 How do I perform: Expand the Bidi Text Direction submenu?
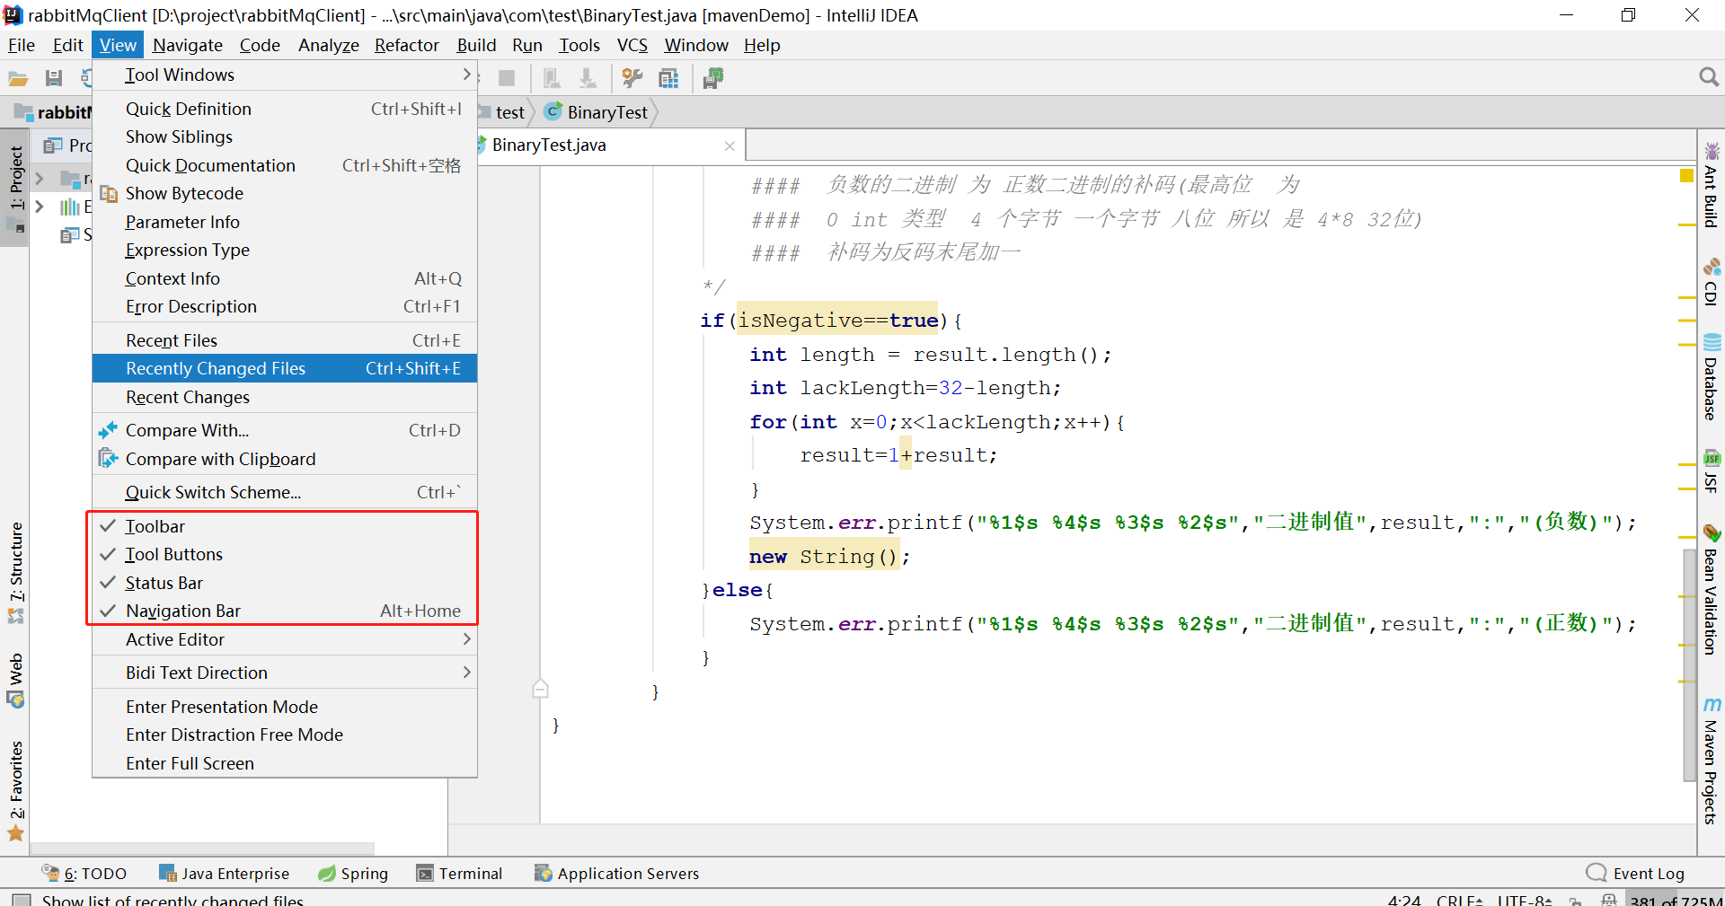coord(285,673)
